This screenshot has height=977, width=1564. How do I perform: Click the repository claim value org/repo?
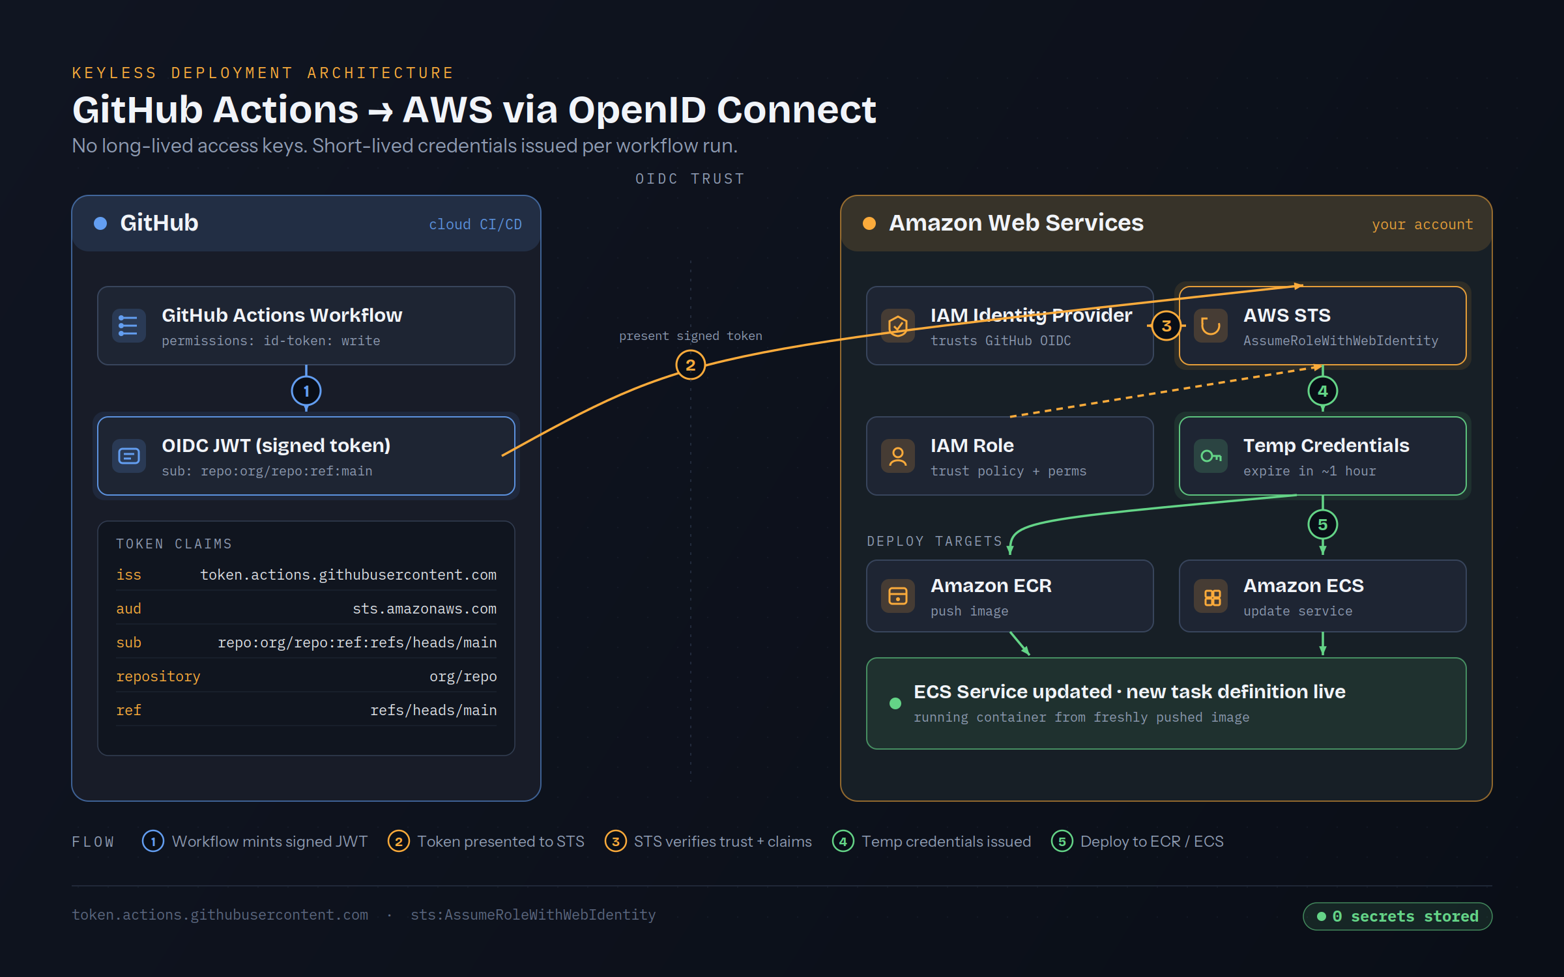(463, 676)
